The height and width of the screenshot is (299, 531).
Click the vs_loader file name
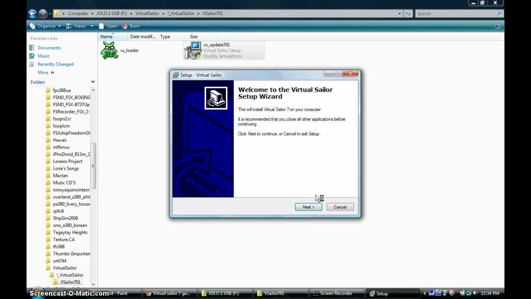coord(129,50)
